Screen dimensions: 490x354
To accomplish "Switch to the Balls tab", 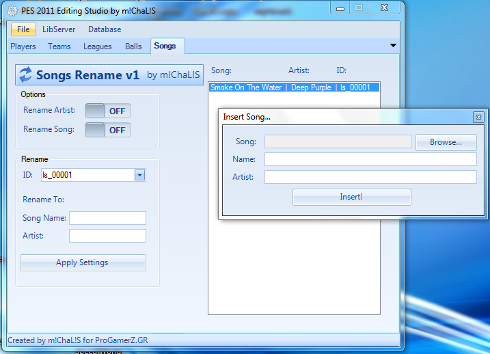I will point(133,46).
